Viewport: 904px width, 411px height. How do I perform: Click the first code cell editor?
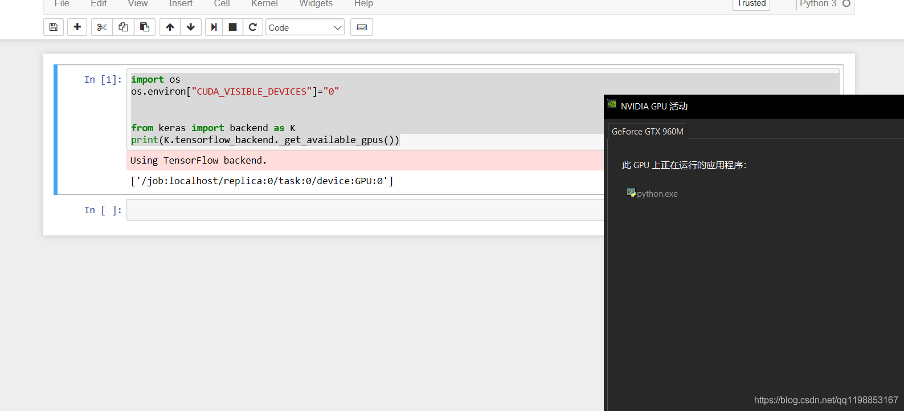pyautogui.click(x=365, y=109)
